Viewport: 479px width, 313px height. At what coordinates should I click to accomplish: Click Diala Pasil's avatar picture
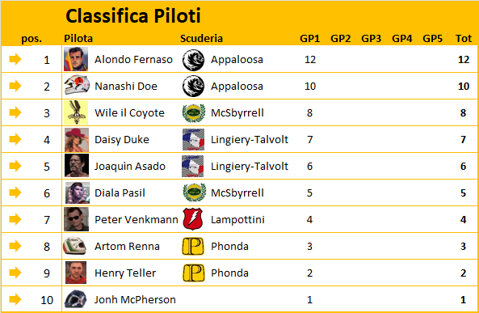click(x=78, y=192)
